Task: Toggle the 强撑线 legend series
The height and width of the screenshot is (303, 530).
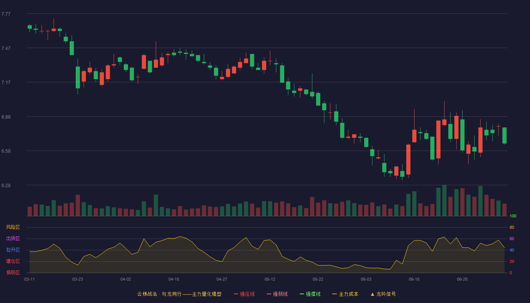Action: coord(310,294)
